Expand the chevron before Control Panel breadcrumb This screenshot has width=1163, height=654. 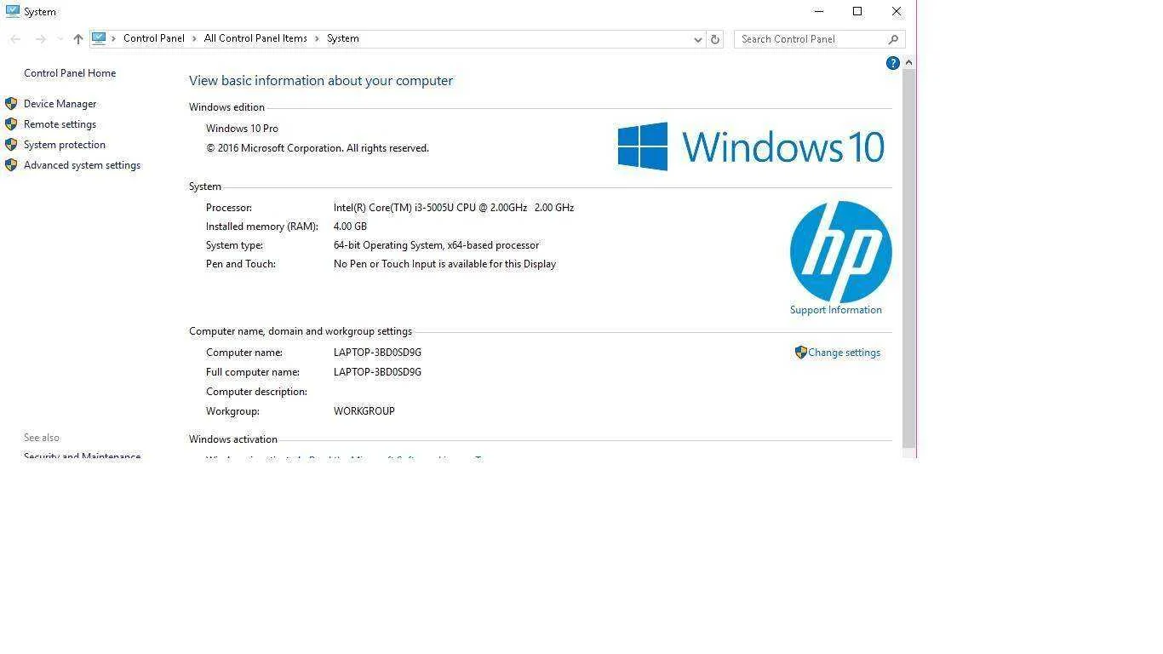click(113, 38)
